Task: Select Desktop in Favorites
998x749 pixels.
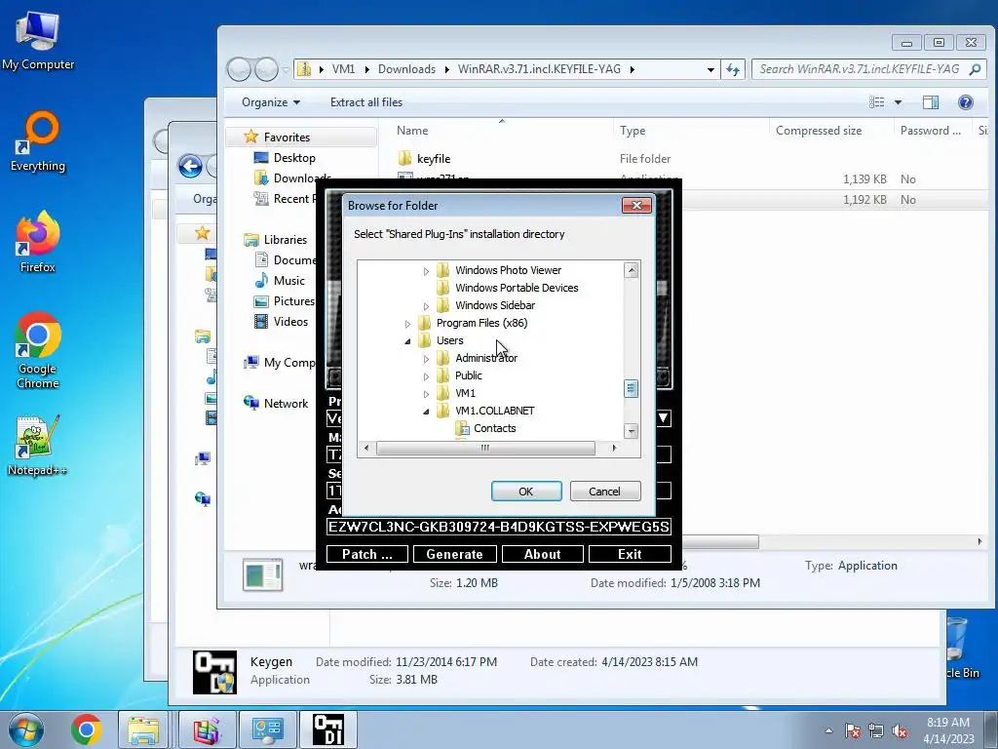Action: pos(294,158)
